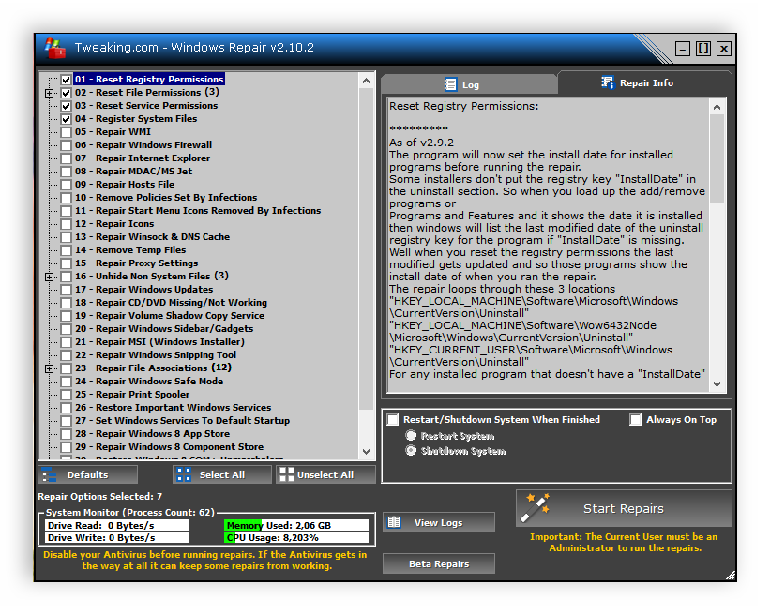The width and height of the screenshot is (770, 615).
Task: Check 12 - Repair Icons box
Action: point(66,224)
